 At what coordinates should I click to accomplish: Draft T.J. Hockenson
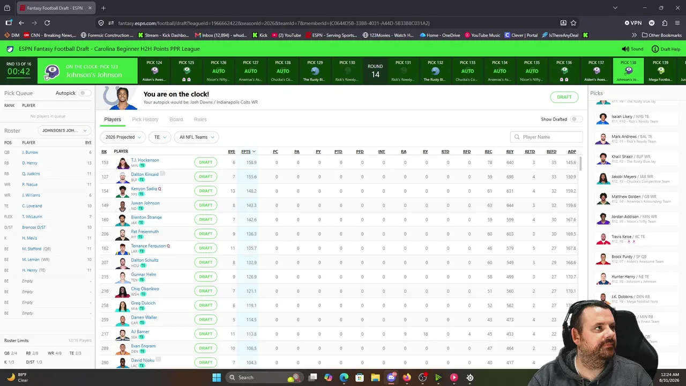point(206,162)
